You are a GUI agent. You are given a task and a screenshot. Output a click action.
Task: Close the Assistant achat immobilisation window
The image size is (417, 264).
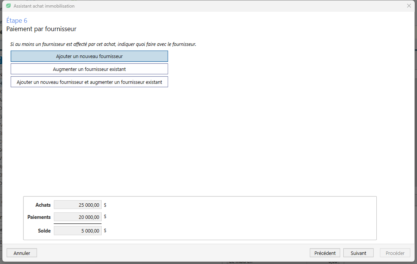[409, 6]
